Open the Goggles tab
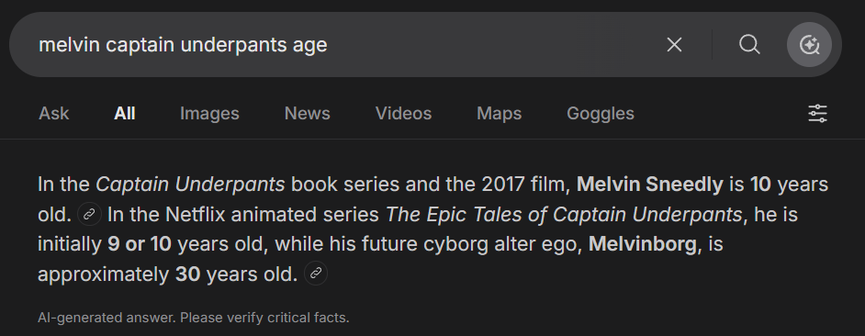865x336 pixels. pyautogui.click(x=601, y=114)
